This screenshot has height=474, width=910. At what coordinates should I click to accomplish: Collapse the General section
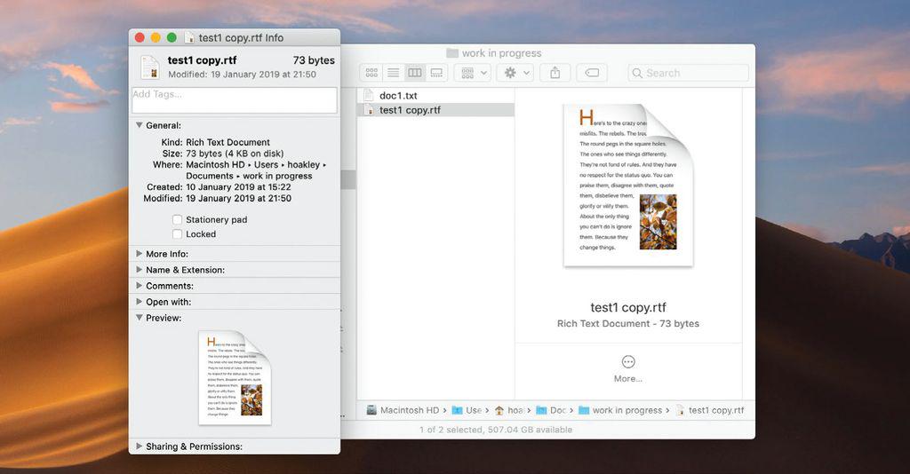[x=140, y=125]
